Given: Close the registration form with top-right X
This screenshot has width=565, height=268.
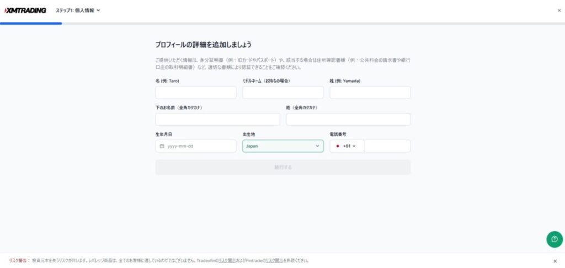Looking at the screenshot, I should (x=559, y=10).
